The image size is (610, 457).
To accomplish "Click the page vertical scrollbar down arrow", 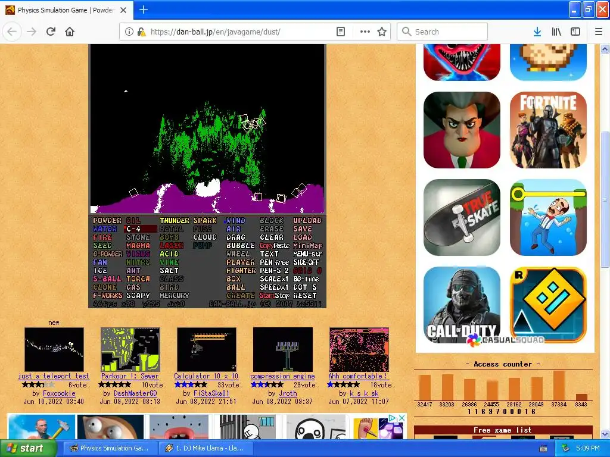I will [x=605, y=434].
